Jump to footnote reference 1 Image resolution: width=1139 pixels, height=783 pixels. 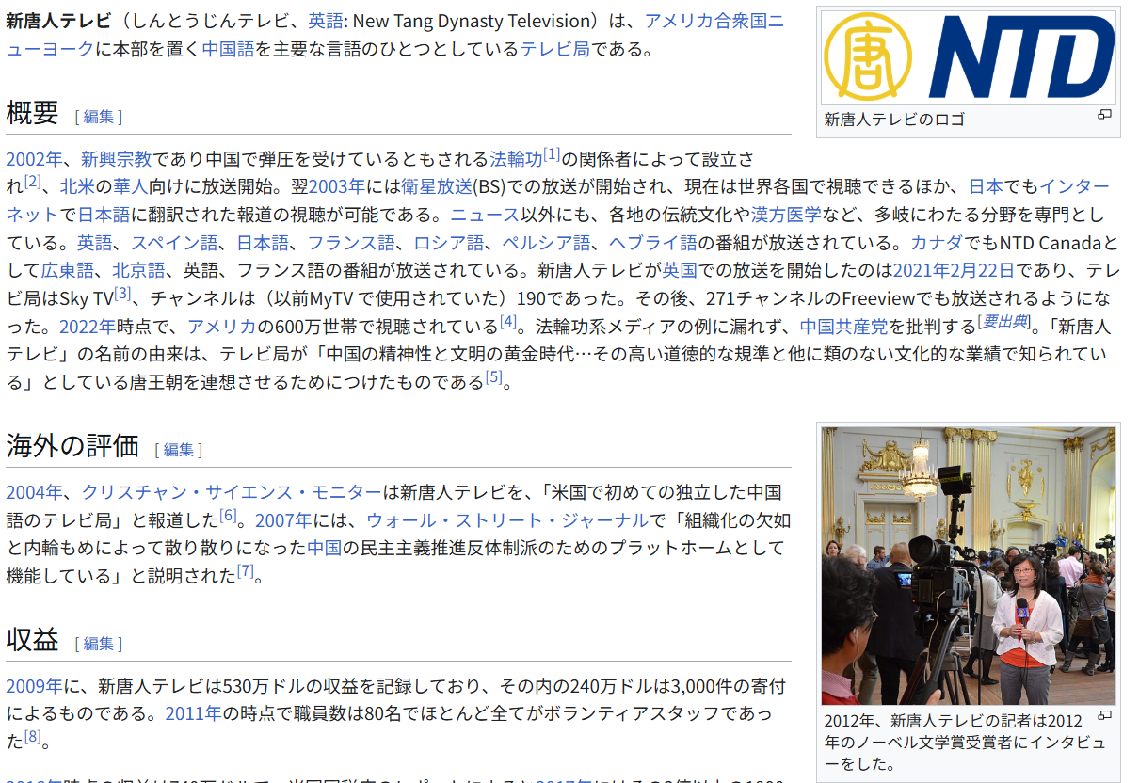coord(552,152)
